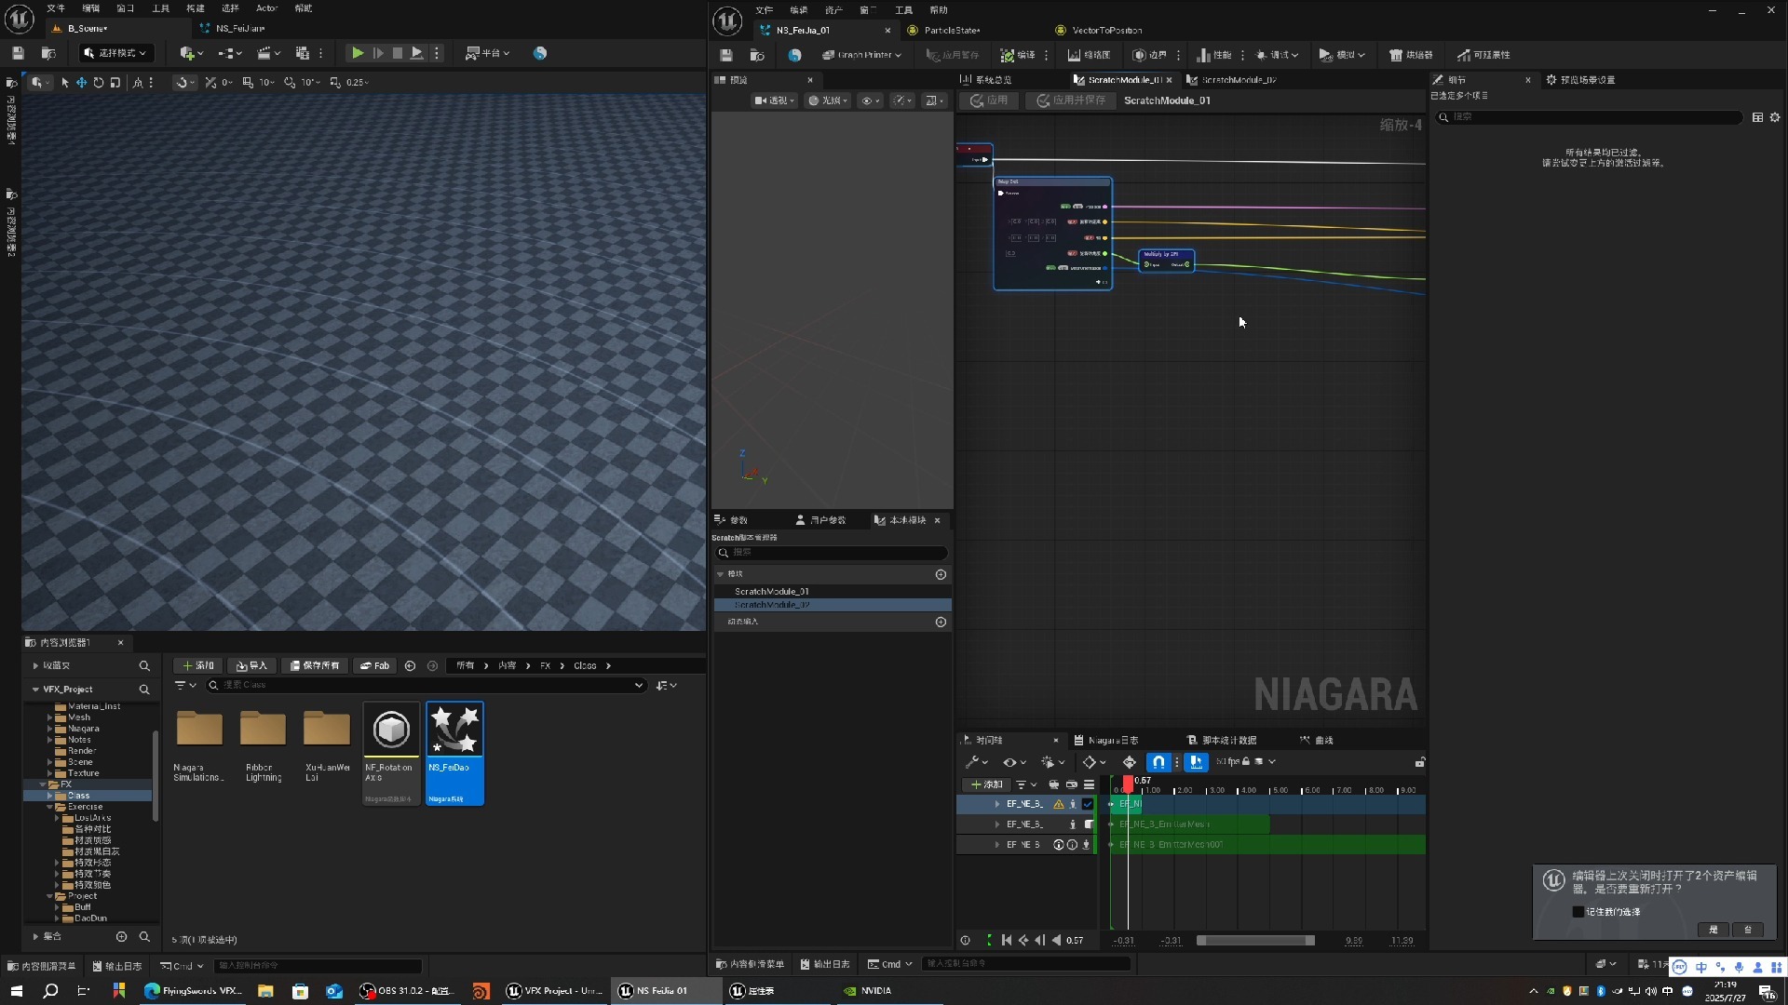
Task: Select the Niagara folder in source tree
Action: [x=83, y=729]
